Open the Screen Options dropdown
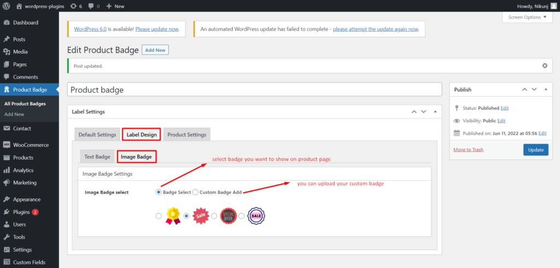Viewport: 560px width, 268px height. tap(527, 17)
